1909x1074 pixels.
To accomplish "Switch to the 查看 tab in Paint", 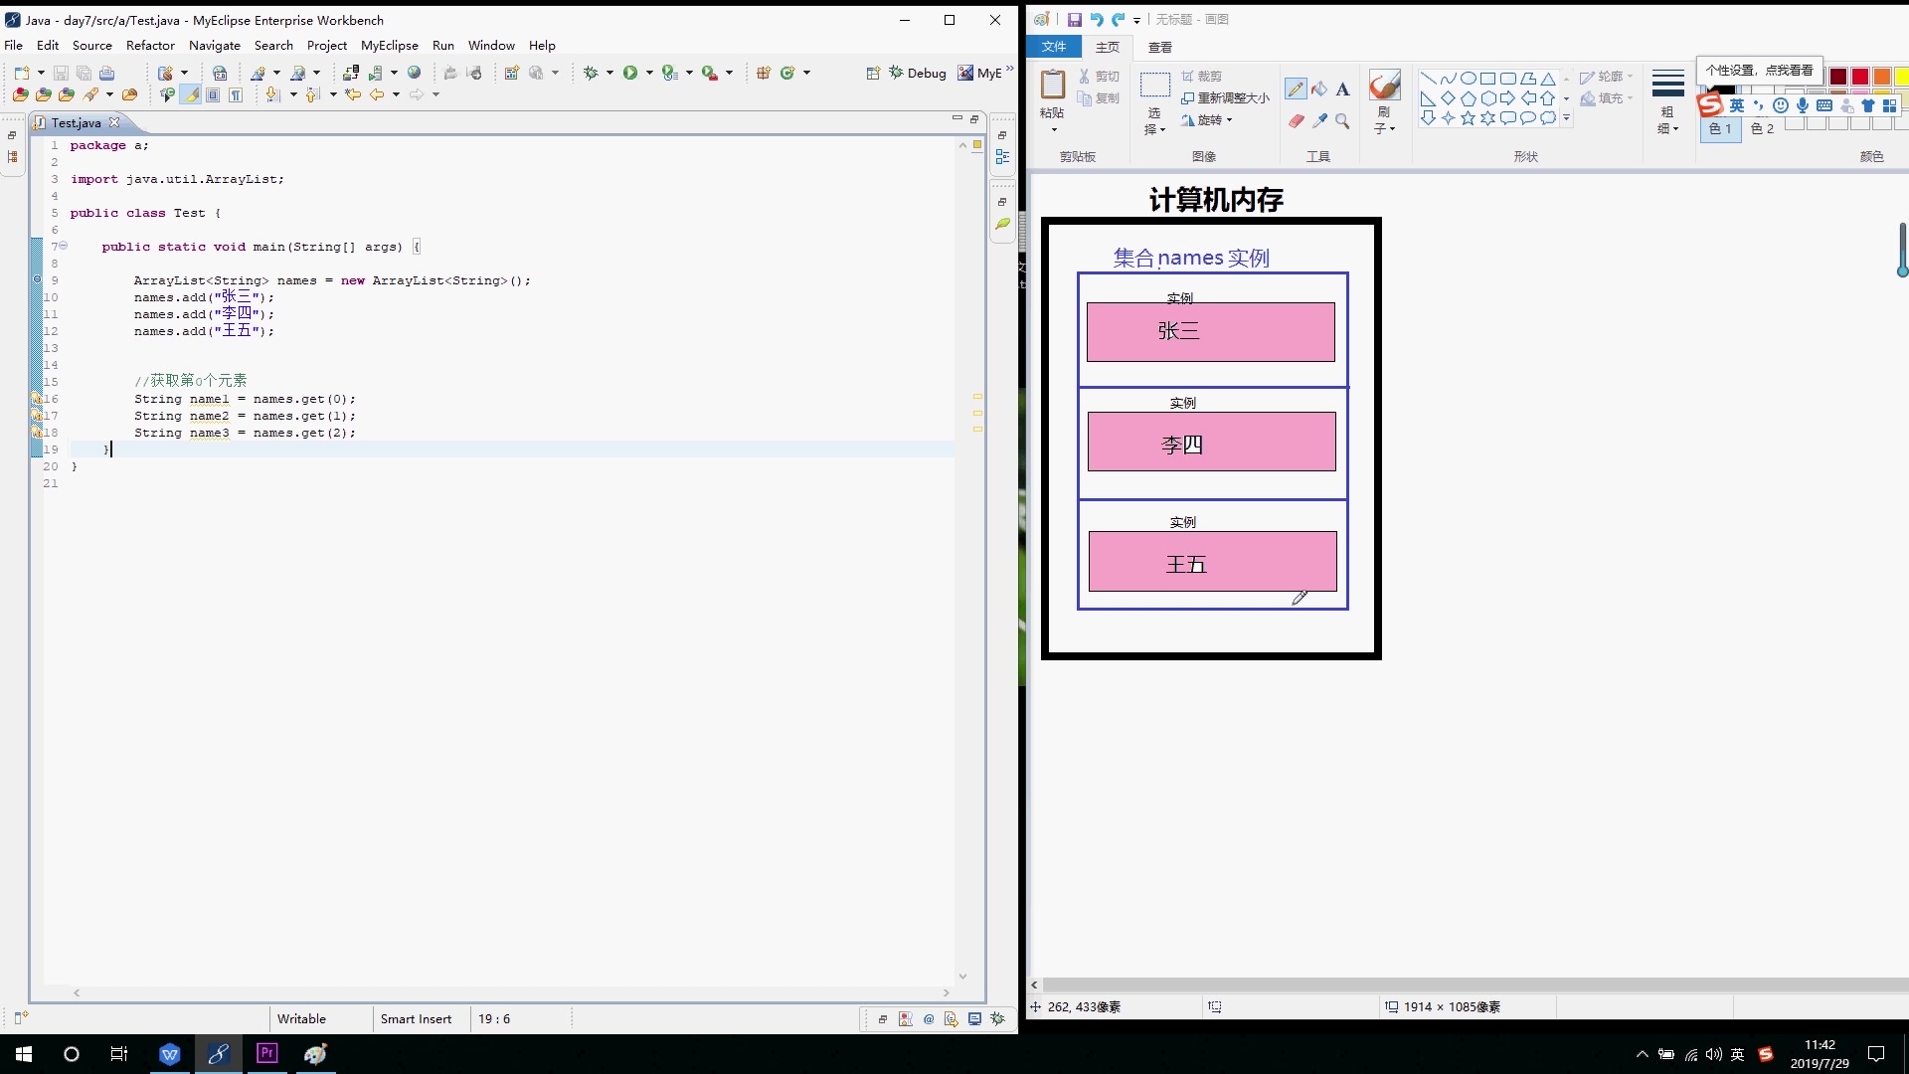I will pos(1159,47).
